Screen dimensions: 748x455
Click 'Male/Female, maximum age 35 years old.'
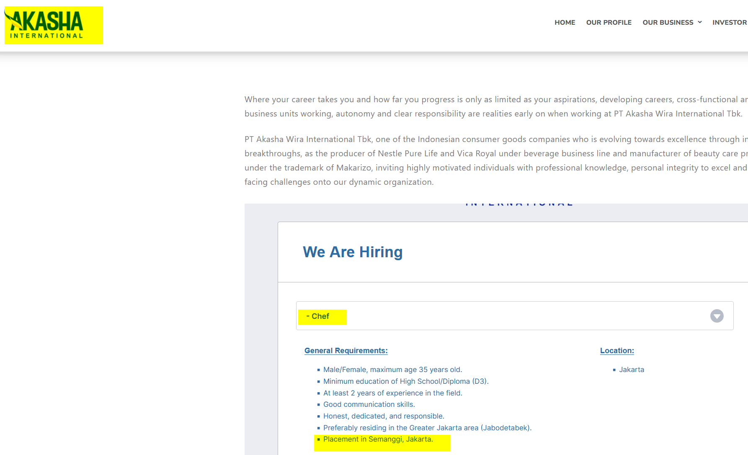[392, 370]
